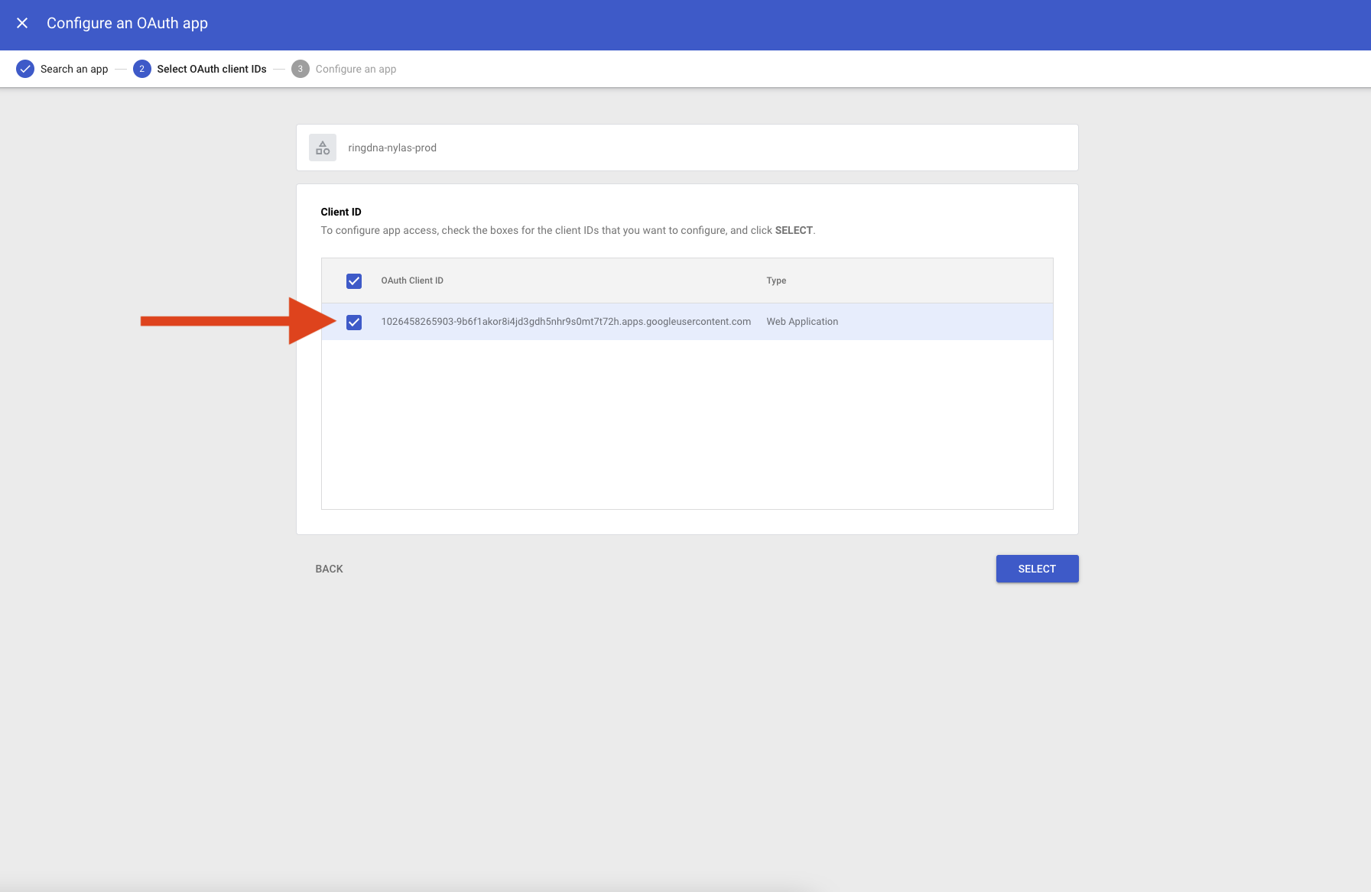Click the BACK button
The width and height of the screenshot is (1371, 892).
click(x=329, y=569)
